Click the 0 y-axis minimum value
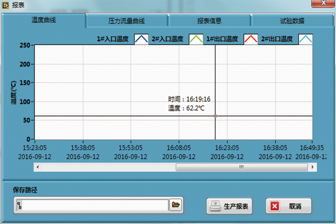Viewport: 336px width, 224px height. point(28,139)
